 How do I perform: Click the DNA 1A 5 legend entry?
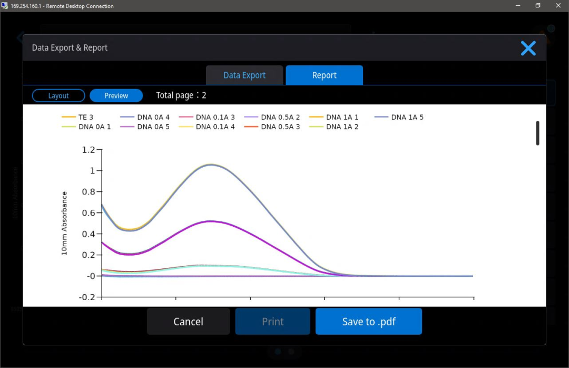point(399,117)
